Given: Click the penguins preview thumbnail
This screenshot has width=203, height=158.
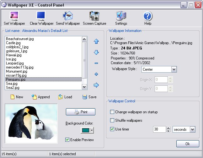Looking at the screenshot, I should 31,123.
